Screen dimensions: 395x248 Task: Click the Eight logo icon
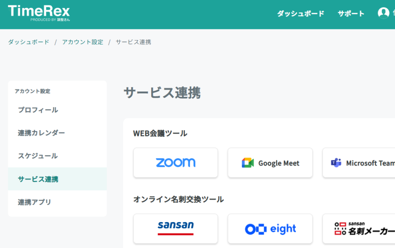pos(256,229)
